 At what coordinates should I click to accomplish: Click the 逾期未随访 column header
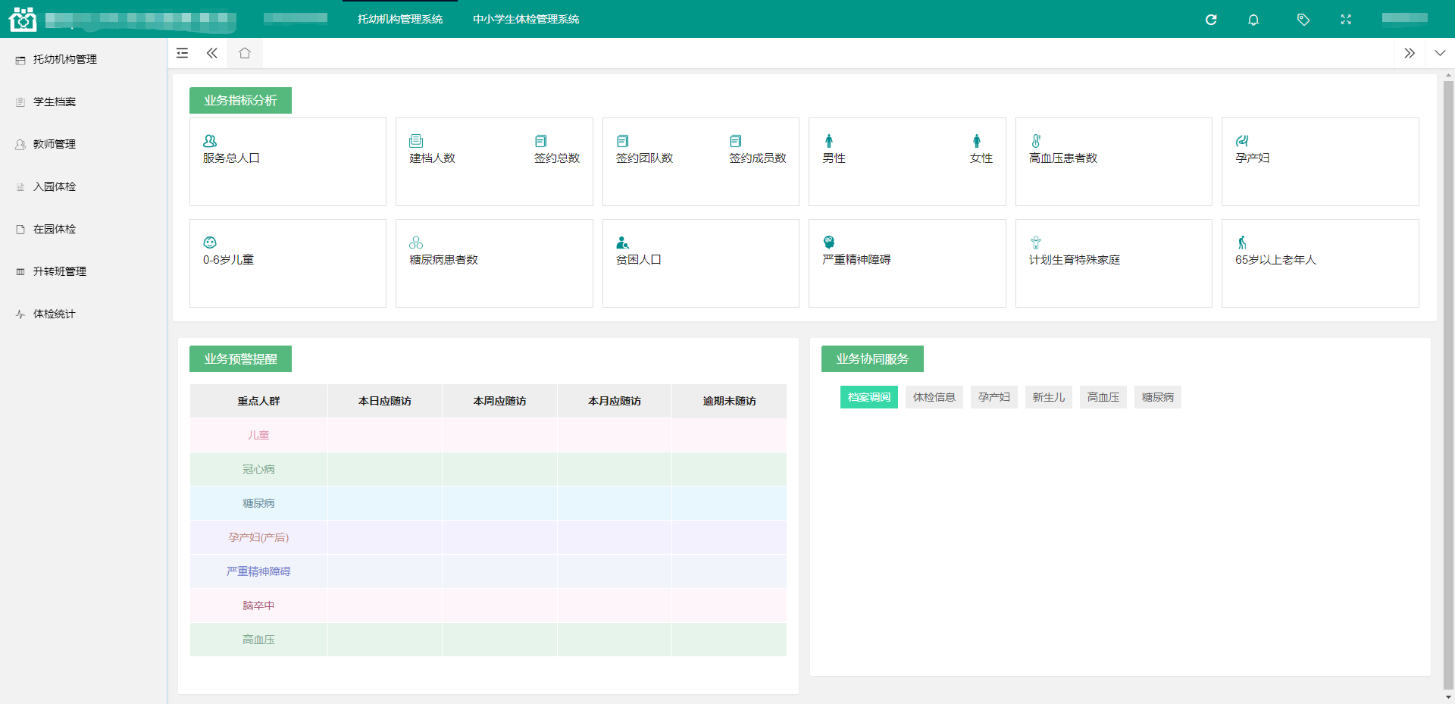tap(729, 401)
